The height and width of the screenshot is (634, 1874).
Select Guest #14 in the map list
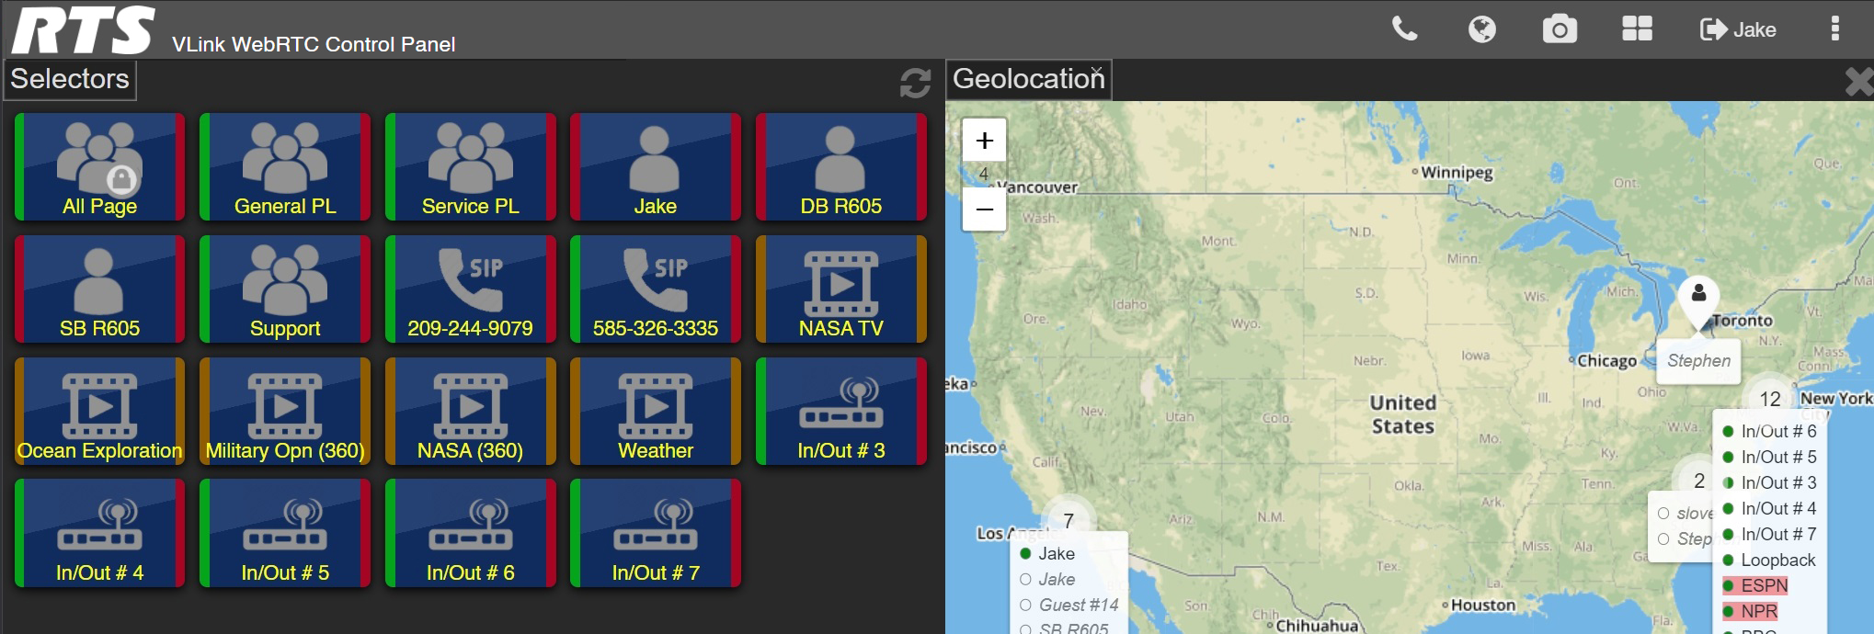1069,605
